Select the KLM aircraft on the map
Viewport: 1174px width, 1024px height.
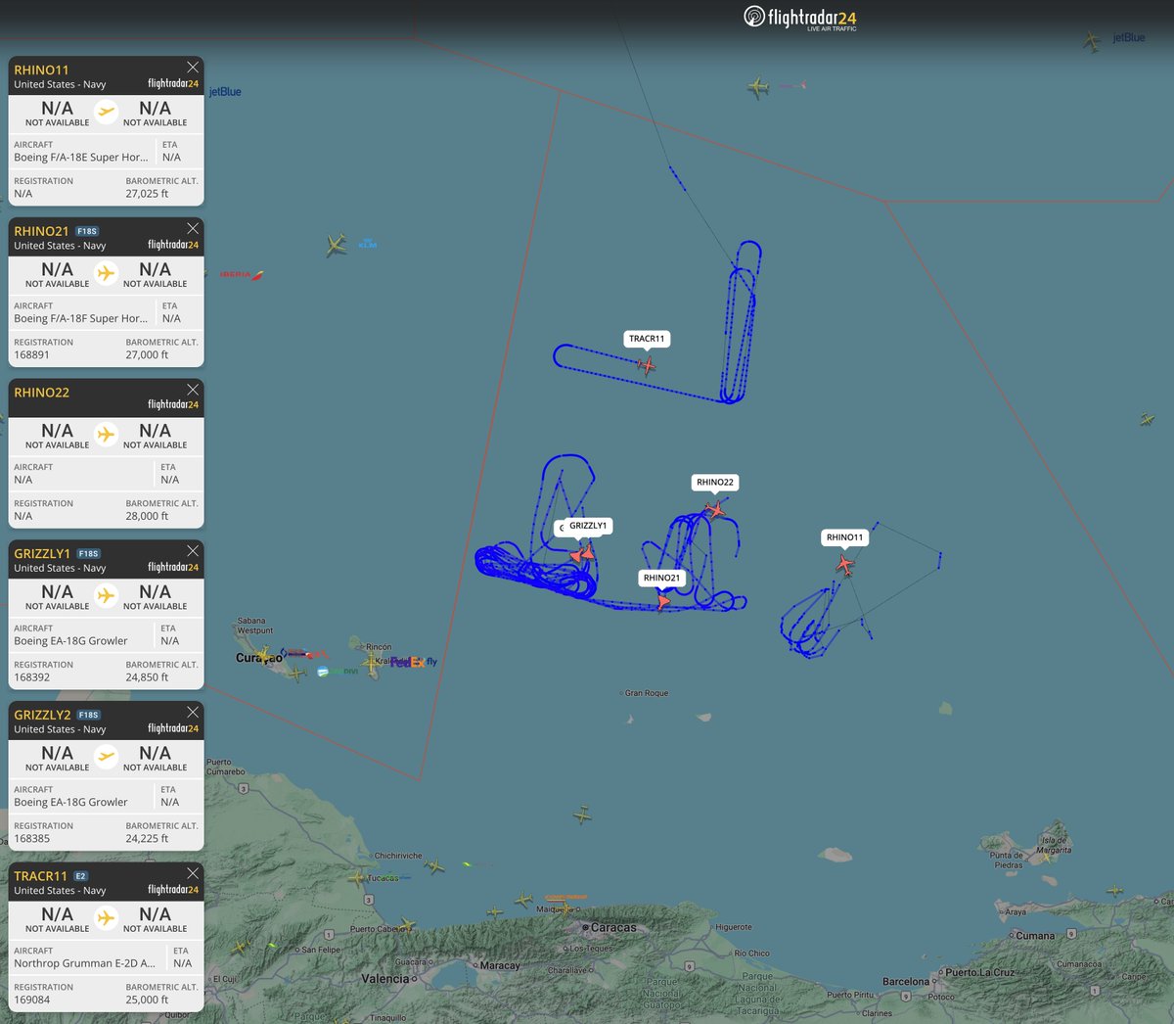point(337,244)
